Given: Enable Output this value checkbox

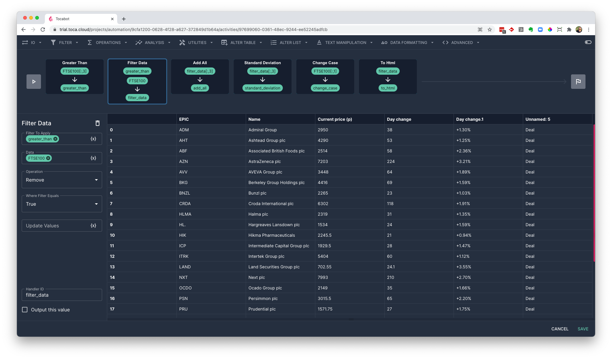Looking at the screenshot, I should pyautogui.click(x=25, y=310).
